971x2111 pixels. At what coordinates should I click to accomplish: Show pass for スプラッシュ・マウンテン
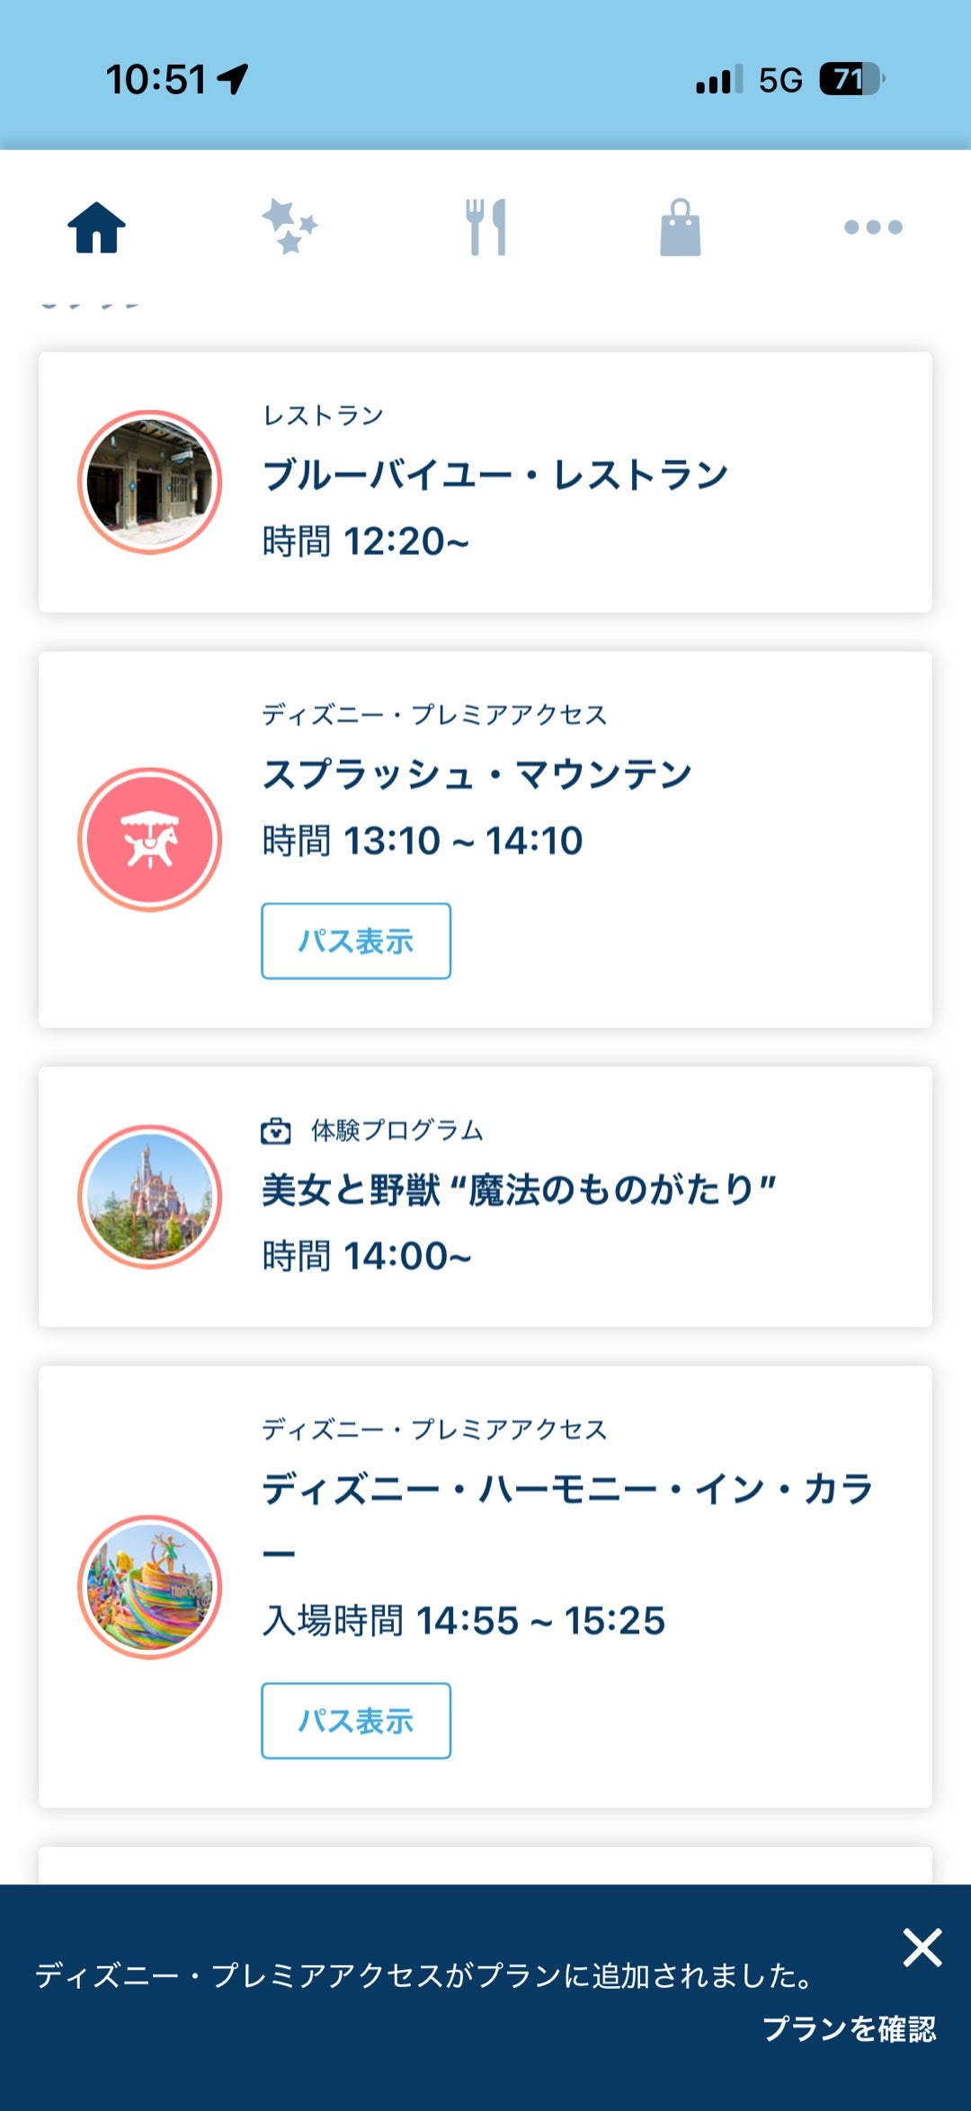pos(356,941)
